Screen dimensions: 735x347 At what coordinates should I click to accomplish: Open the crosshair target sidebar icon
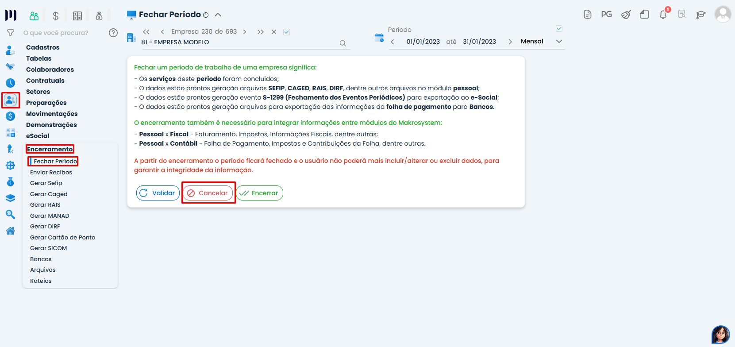click(x=10, y=166)
